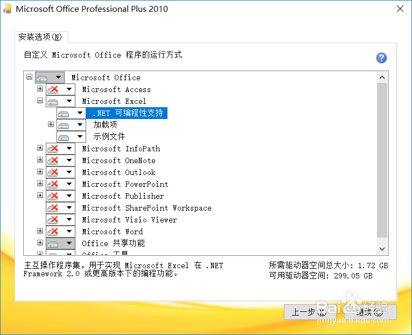
Task: Expand the Microsoft PowerPoint node
Action: tap(40, 183)
